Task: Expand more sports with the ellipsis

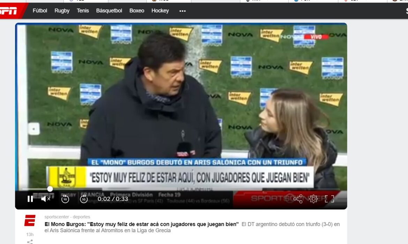Action: 182,11
